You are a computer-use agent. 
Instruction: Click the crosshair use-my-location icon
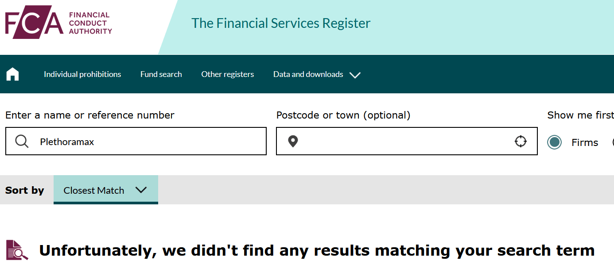(x=521, y=142)
